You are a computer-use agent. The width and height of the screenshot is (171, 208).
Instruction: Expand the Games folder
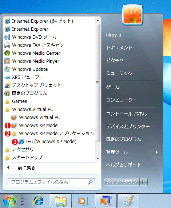tap(16, 101)
